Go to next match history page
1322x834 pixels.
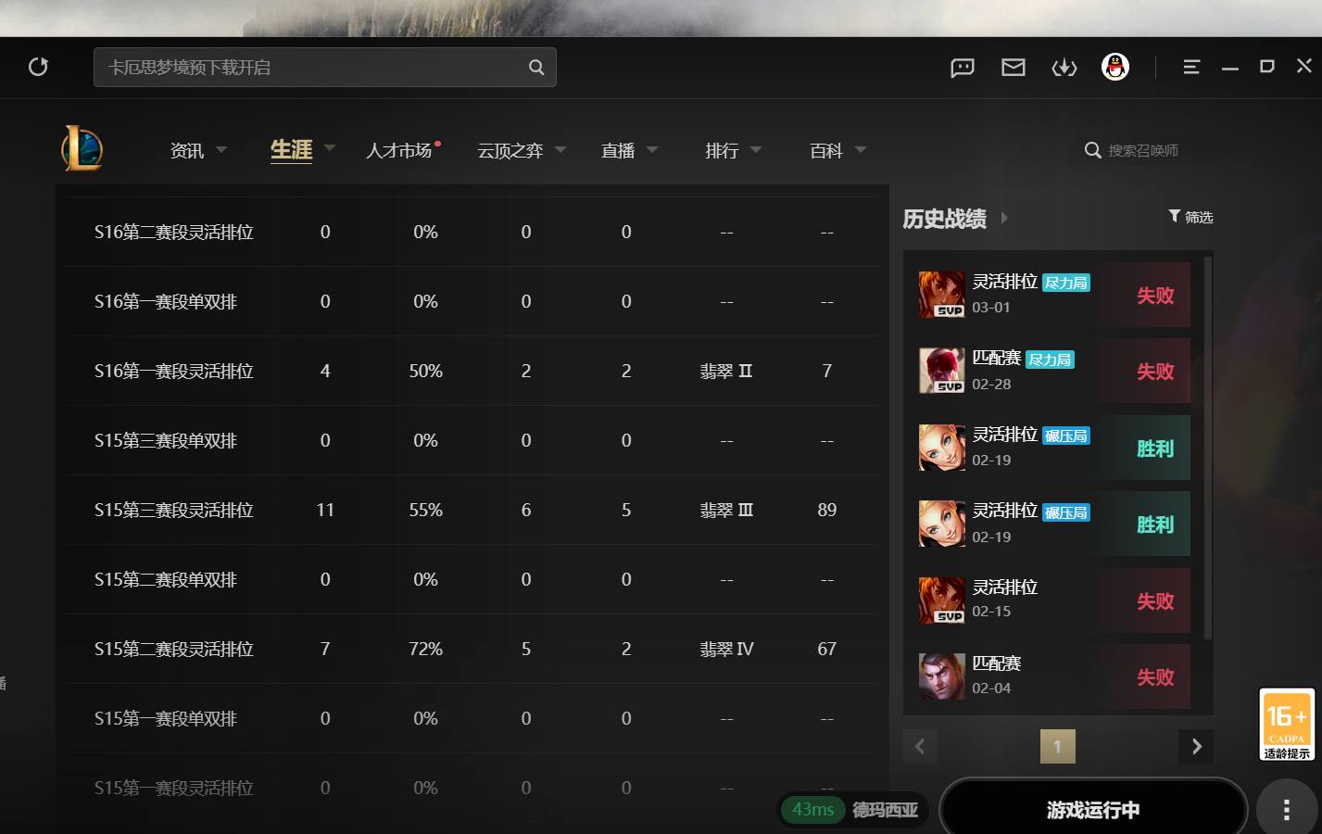(x=1196, y=746)
